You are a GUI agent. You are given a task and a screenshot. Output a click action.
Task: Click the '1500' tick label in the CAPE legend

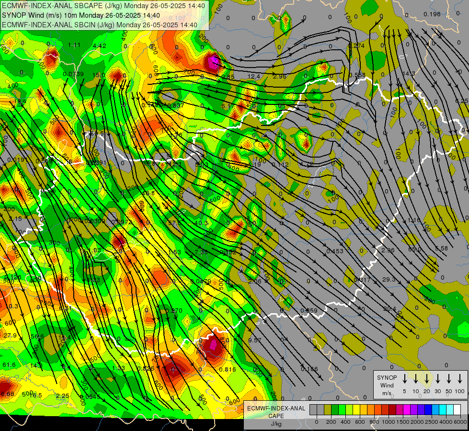tap(403, 422)
